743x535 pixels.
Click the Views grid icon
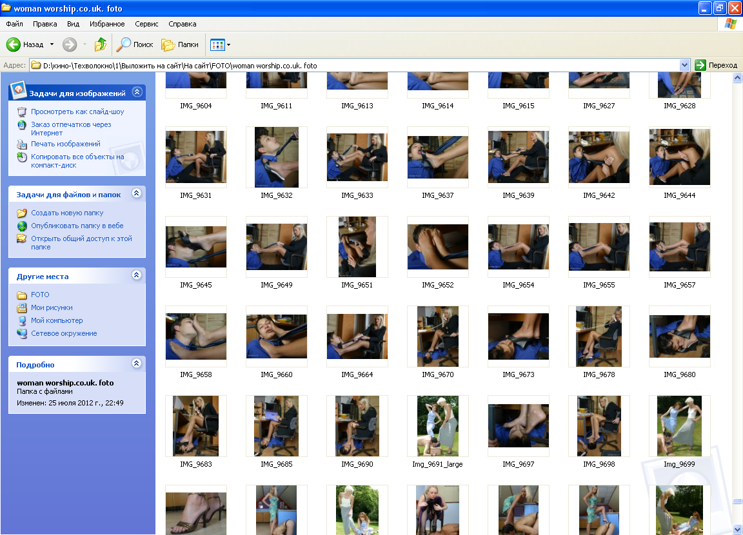(217, 45)
